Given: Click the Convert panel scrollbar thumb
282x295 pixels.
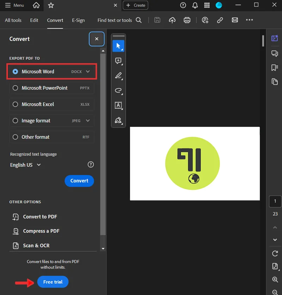Looking at the screenshot, I should (x=103, y=144).
